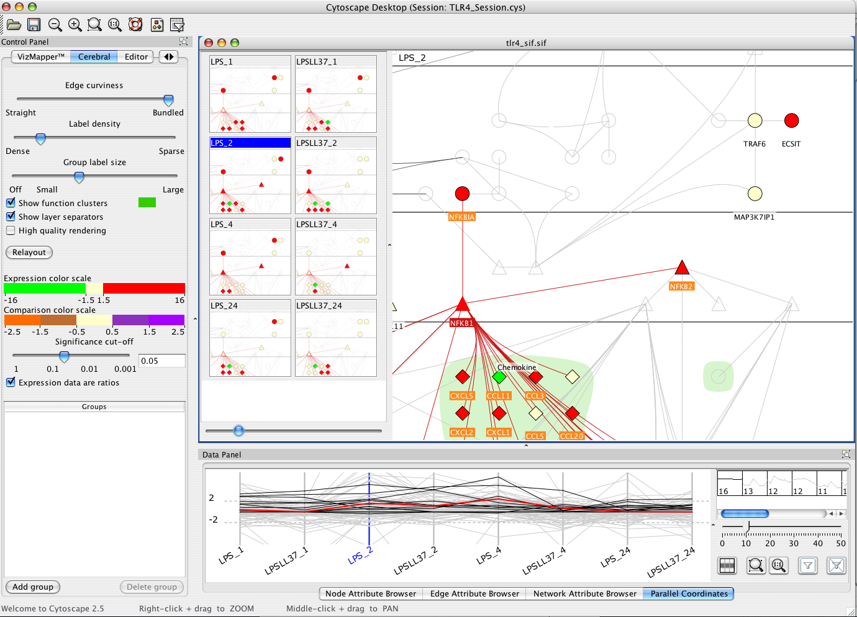Click the green CCL11 diamond node
This screenshot has width=857, height=617.
(499, 377)
